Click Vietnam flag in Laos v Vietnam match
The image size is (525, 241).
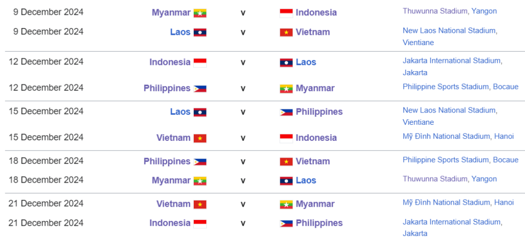tap(286, 32)
